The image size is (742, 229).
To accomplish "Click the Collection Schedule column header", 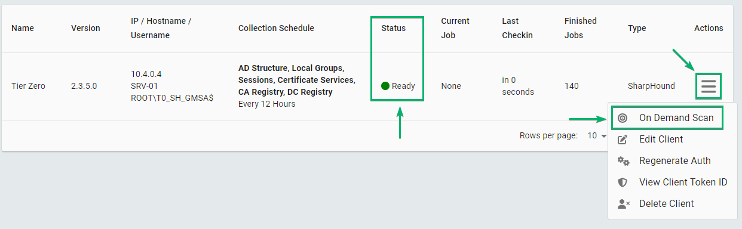I will 276,28.
